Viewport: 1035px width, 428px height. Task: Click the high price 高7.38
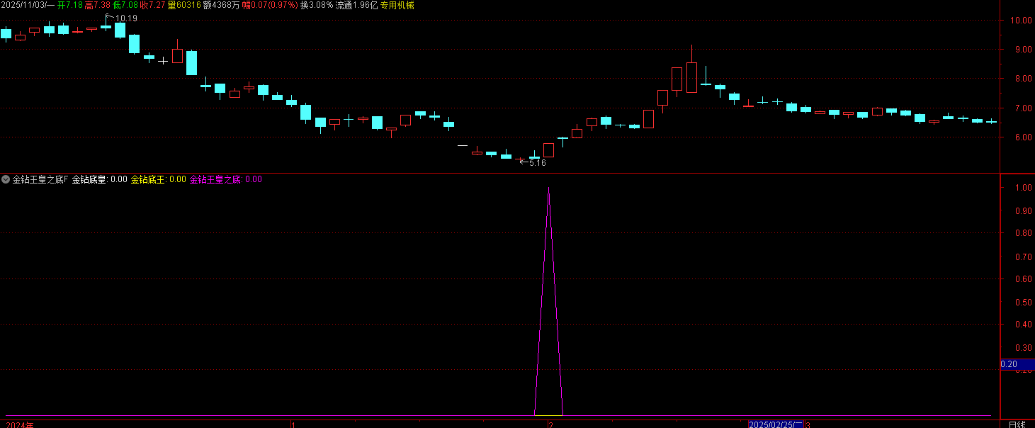point(97,5)
